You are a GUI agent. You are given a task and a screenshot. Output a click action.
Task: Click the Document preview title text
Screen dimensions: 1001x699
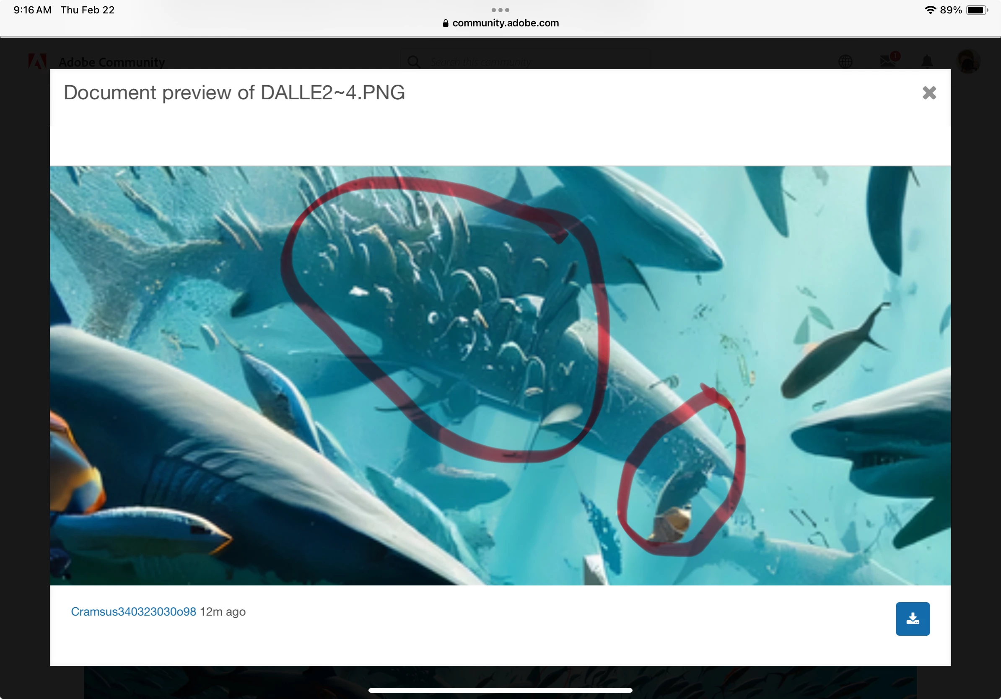coord(234,92)
